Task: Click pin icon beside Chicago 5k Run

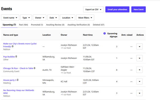Action: (x=35, y=68)
